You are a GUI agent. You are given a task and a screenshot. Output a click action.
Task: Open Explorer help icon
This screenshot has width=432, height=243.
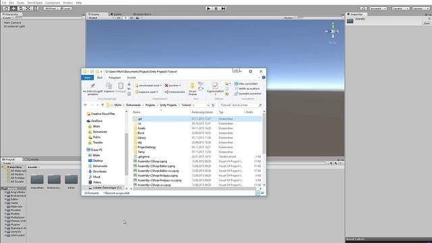(264, 78)
